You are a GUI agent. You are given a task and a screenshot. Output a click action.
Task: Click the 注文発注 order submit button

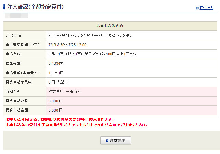[115, 140]
